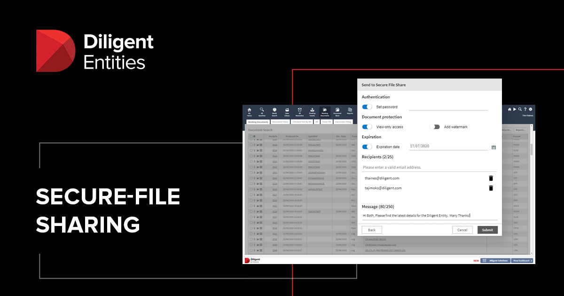
Task: Open the Document Store toolbar icon
Action: [337, 111]
